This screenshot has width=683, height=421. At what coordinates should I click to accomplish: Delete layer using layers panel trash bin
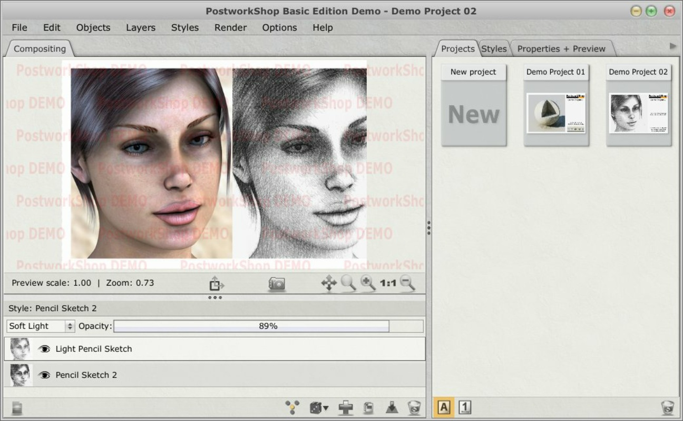(414, 407)
